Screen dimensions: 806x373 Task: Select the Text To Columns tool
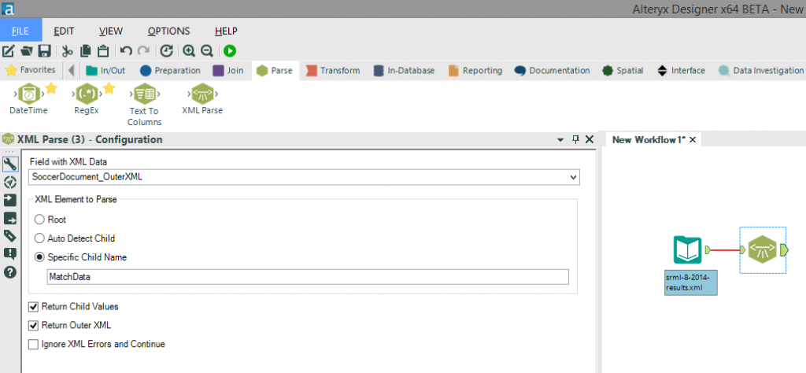click(x=145, y=105)
